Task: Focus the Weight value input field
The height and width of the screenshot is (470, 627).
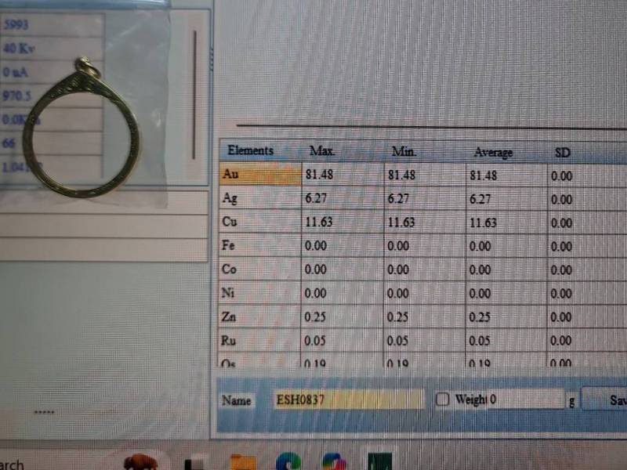Action: (x=526, y=399)
